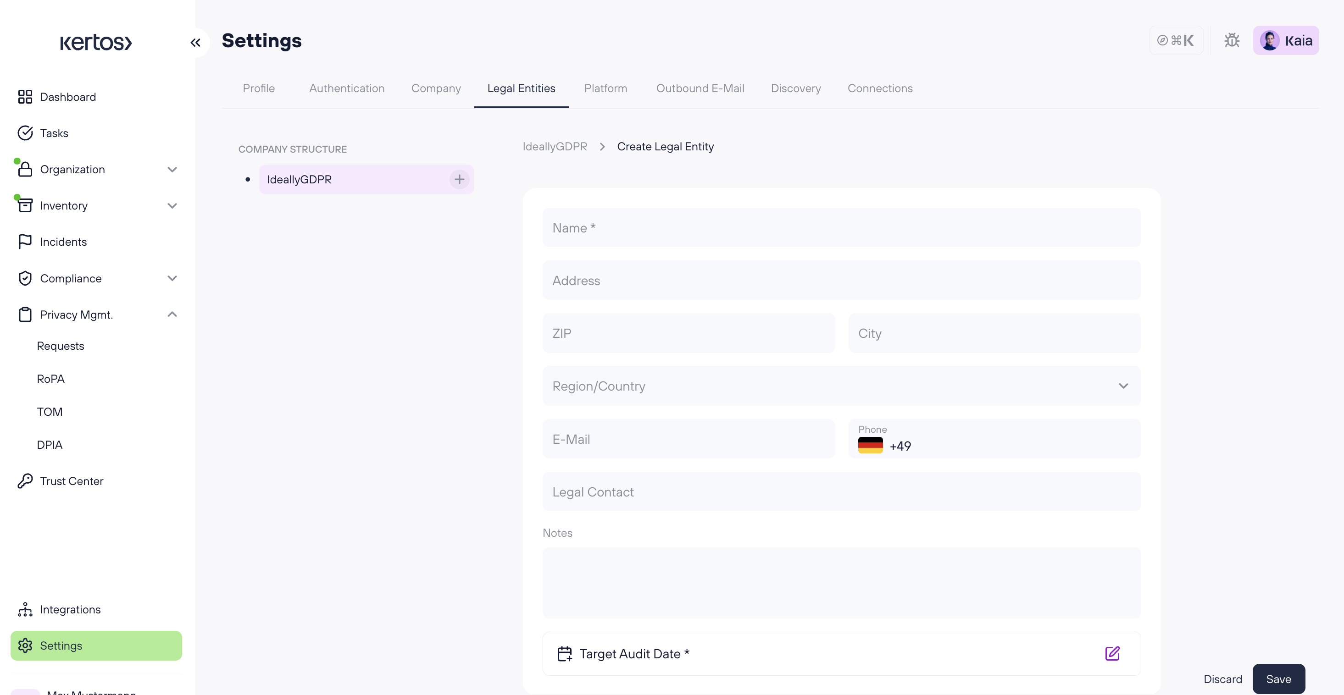
Task: Focus the Legal Contact field
Action: tap(842, 491)
